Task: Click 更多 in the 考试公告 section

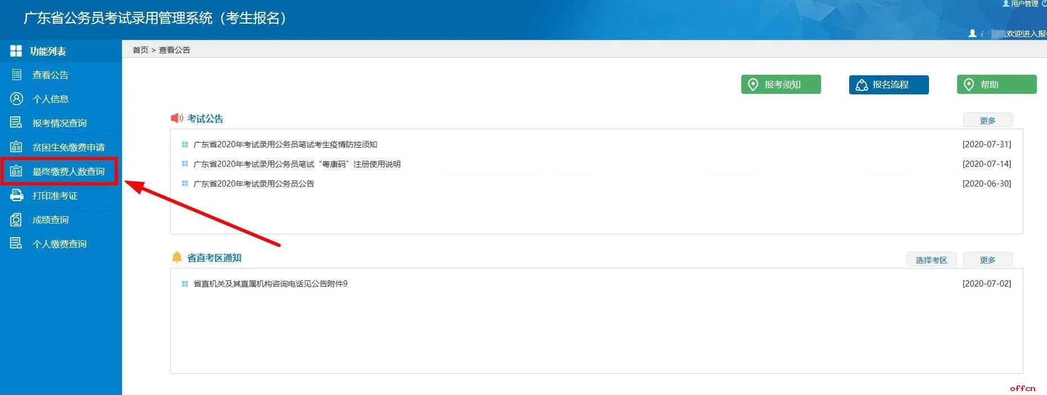Action: (987, 120)
